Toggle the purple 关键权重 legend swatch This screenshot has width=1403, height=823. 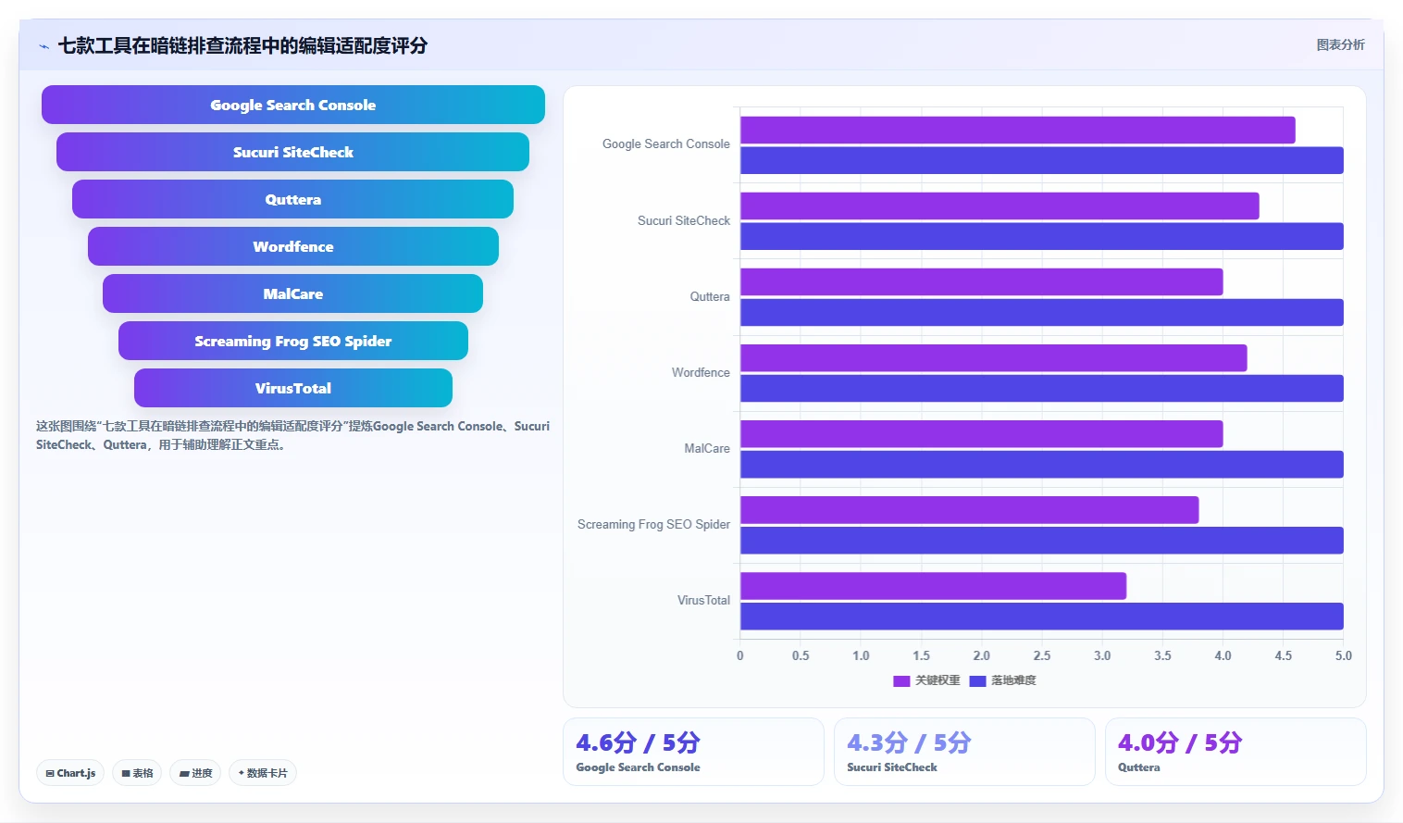[901, 680]
